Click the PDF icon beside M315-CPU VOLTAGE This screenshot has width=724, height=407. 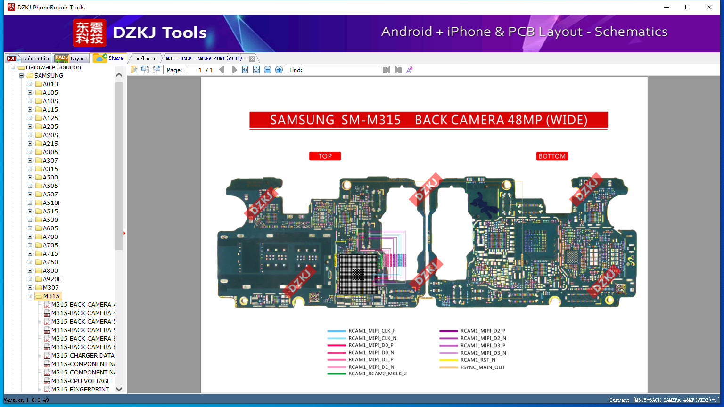pyautogui.click(x=47, y=381)
